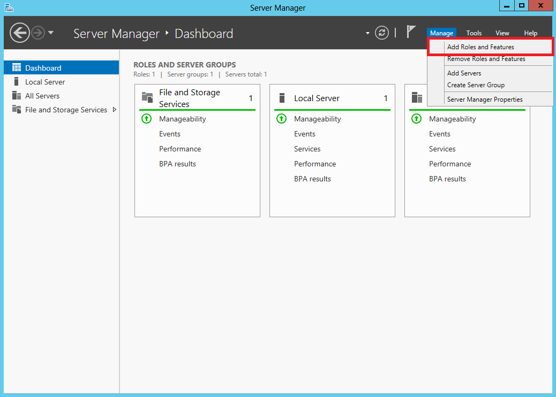This screenshot has width=556, height=397.
Task: Click the All Servers sidebar icon
Action: 17,96
